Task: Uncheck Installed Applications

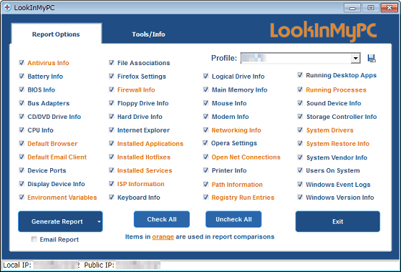Action: (111, 143)
